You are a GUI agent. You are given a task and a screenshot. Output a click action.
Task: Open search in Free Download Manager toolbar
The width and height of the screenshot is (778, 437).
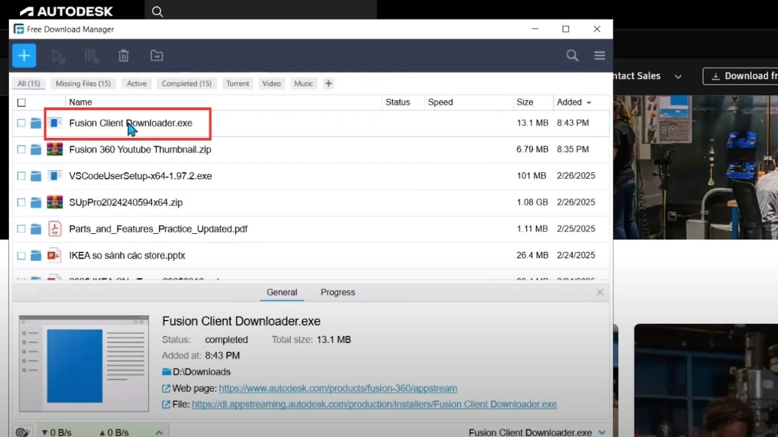[x=572, y=56]
